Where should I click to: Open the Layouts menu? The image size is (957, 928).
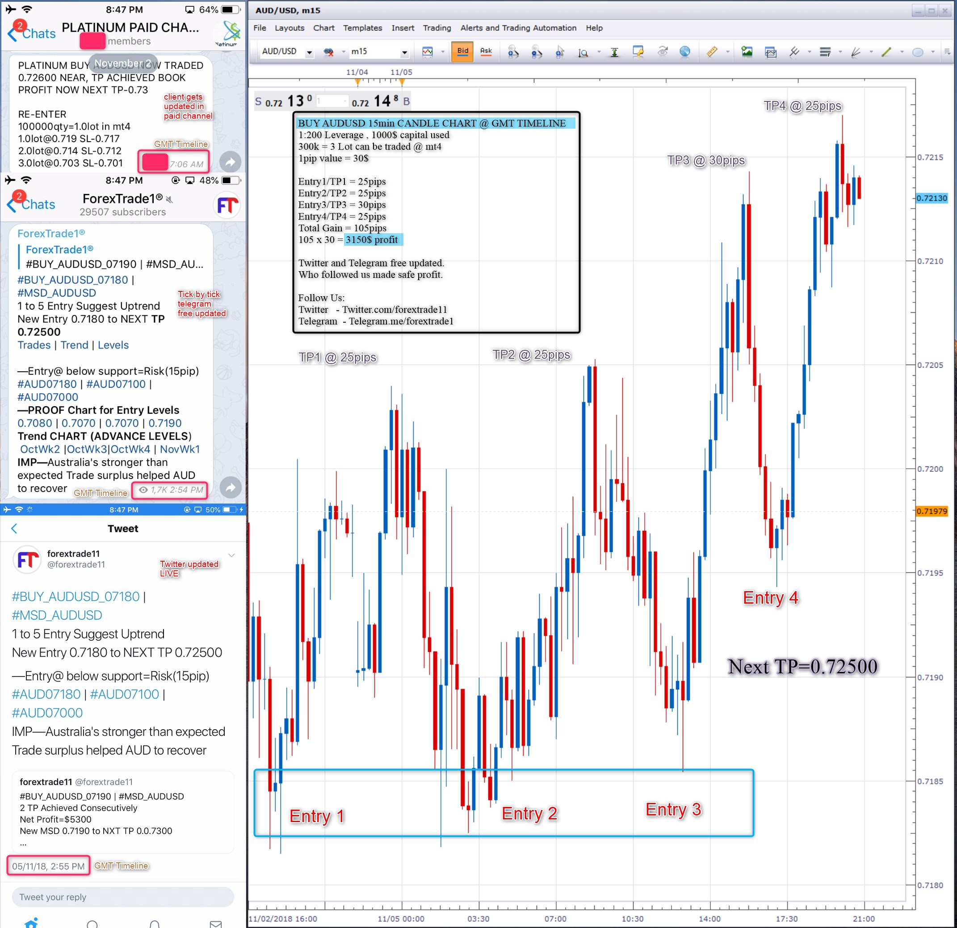(290, 28)
